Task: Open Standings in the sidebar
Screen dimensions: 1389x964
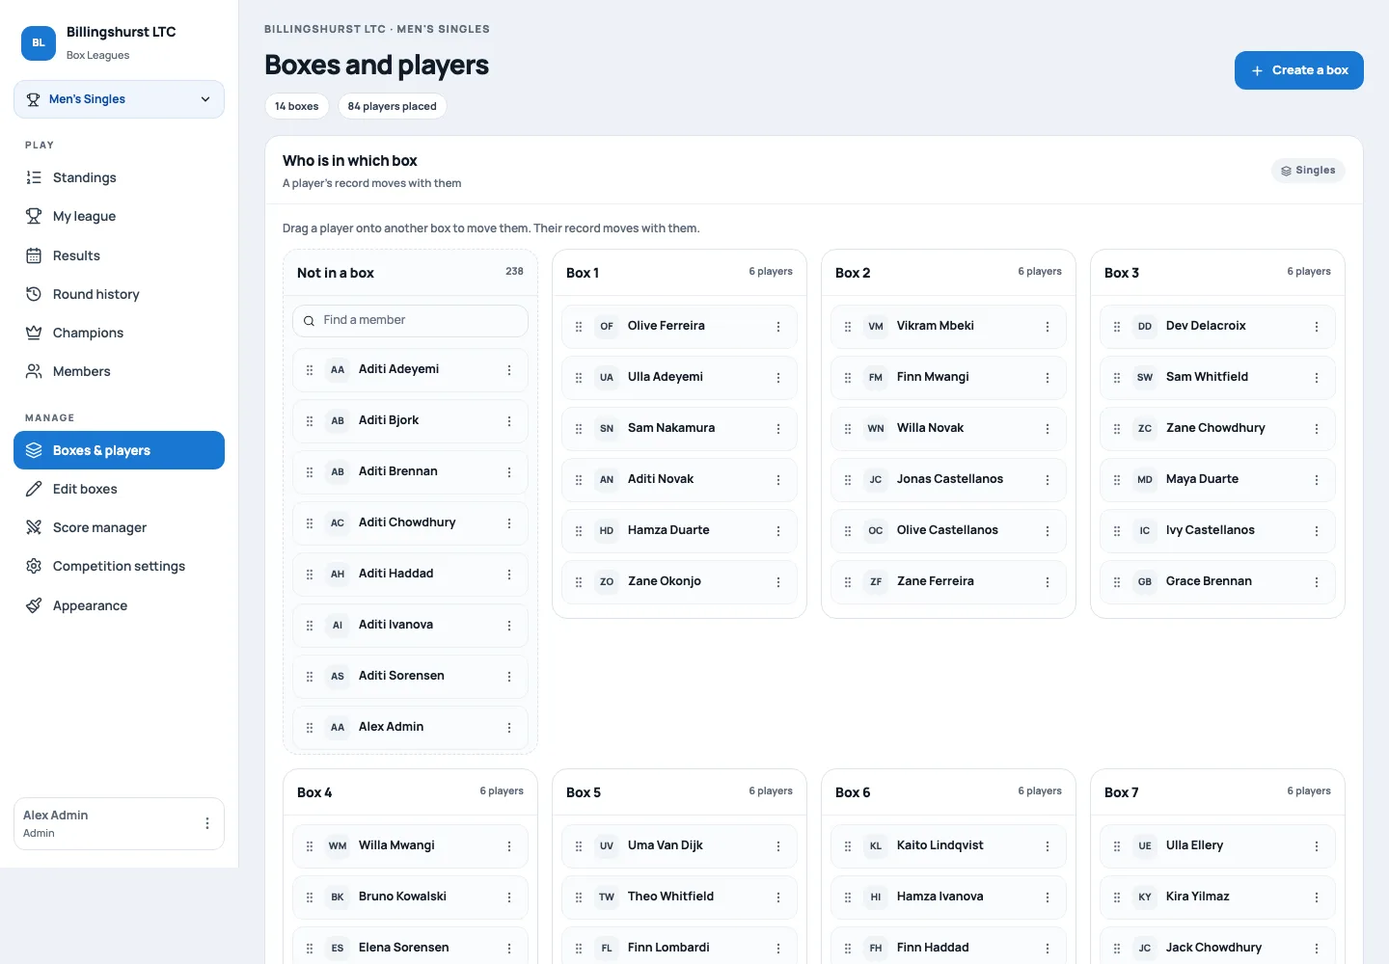Action: tap(119, 177)
